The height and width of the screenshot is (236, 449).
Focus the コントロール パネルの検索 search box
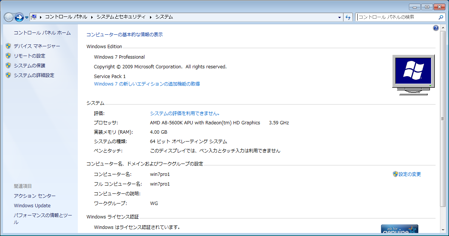[397, 17]
